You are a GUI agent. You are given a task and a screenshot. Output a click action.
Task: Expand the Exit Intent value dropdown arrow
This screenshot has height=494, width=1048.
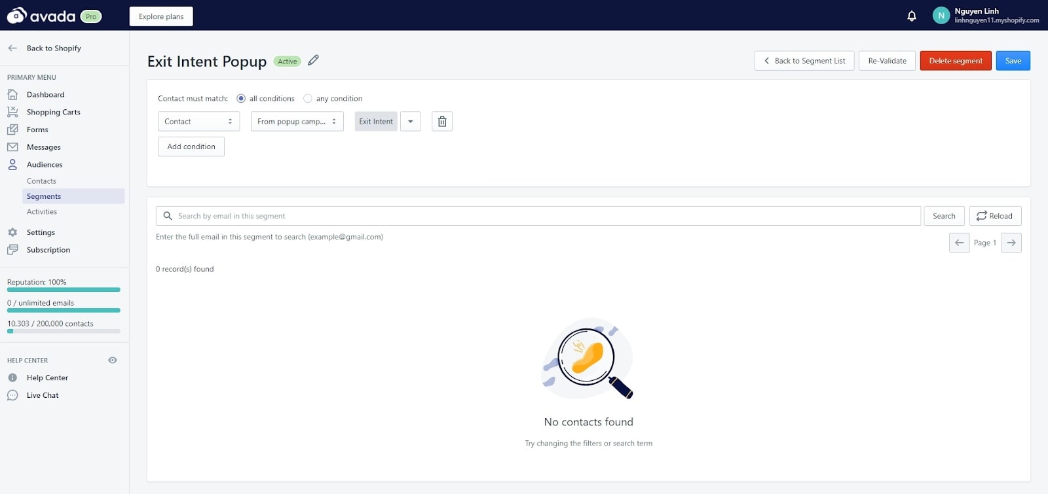[x=411, y=122]
